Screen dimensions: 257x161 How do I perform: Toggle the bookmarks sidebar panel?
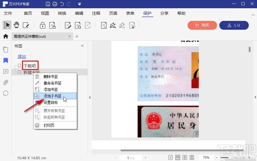point(6,60)
